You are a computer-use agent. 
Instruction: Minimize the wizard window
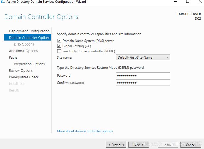(175, 2)
